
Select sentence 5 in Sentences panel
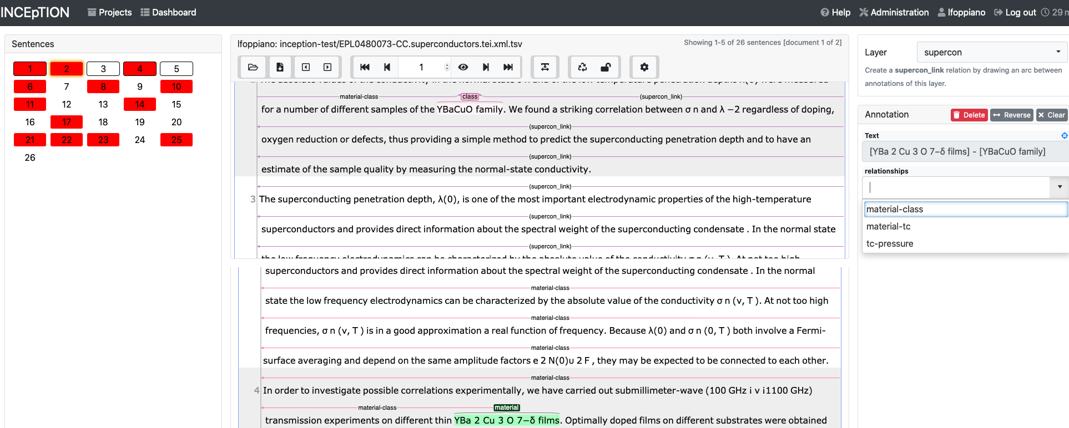177,69
